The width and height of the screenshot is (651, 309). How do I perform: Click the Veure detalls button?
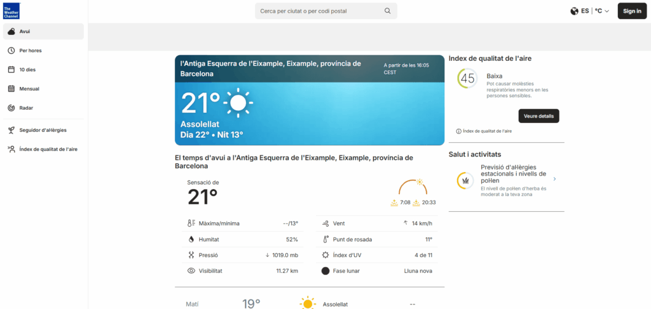[x=539, y=116]
